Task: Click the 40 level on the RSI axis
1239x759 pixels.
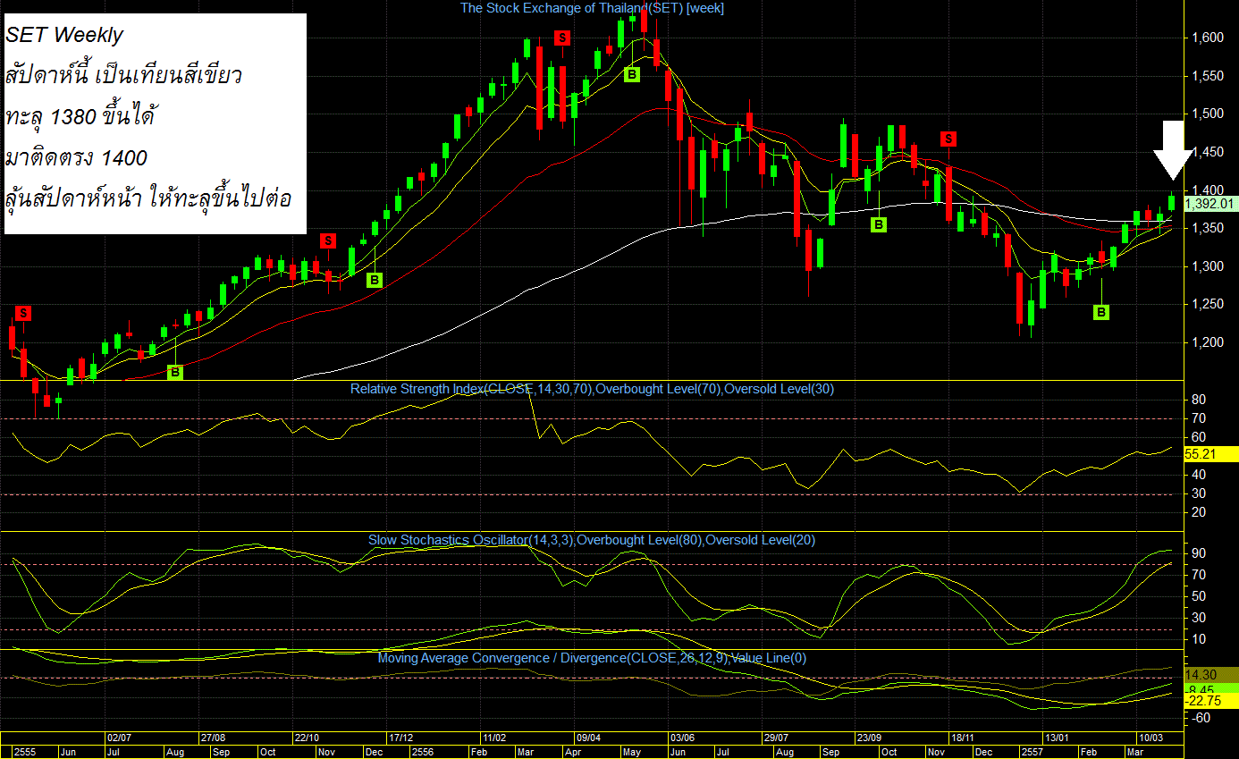Action: click(x=1198, y=475)
